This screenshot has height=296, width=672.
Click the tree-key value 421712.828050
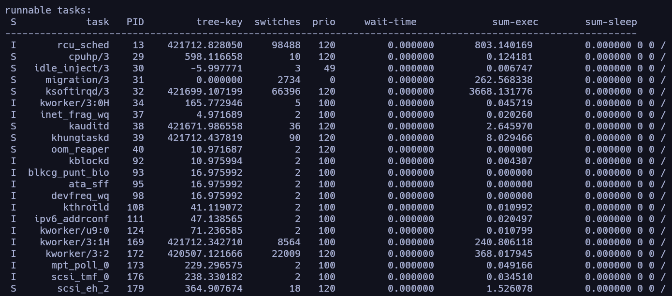coord(205,45)
